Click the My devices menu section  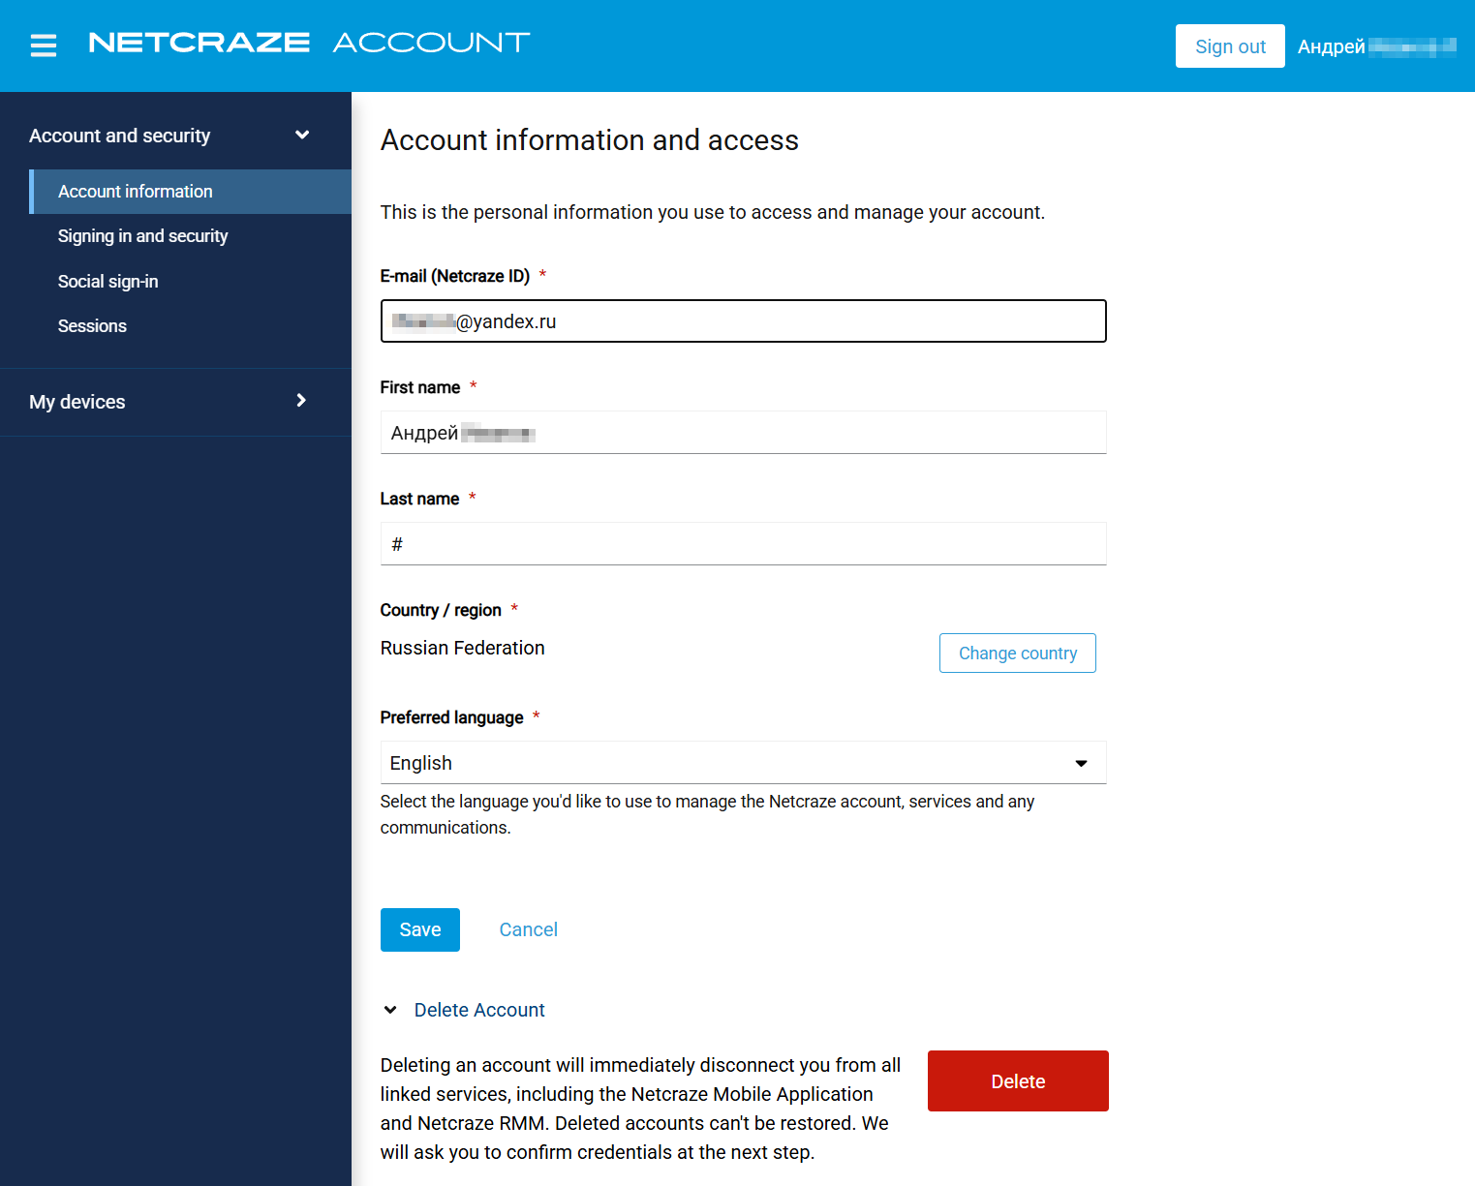pyautogui.click(x=77, y=402)
